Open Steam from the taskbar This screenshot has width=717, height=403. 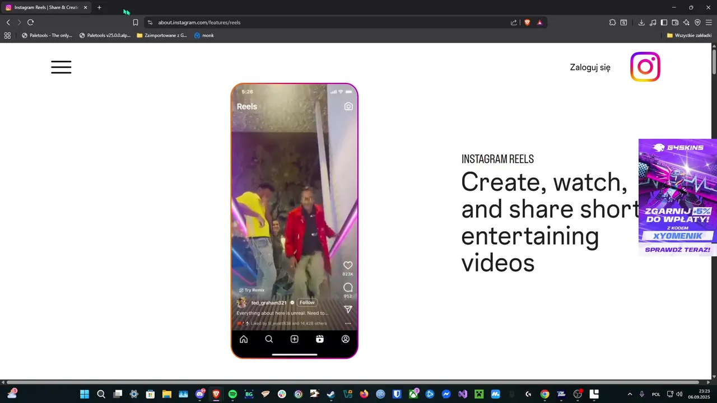tap(331, 394)
